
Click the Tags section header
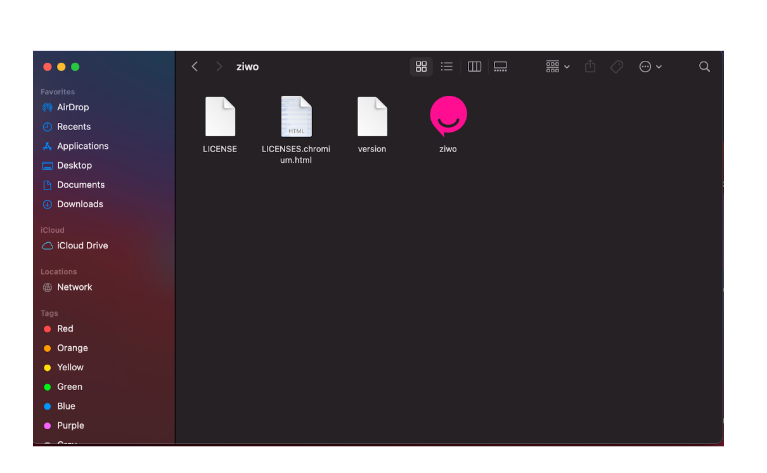click(x=49, y=313)
